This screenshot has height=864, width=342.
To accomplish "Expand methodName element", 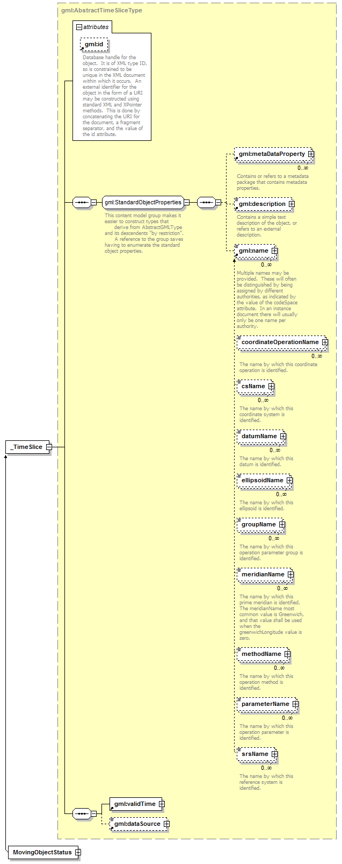I will pyautogui.click(x=287, y=654).
